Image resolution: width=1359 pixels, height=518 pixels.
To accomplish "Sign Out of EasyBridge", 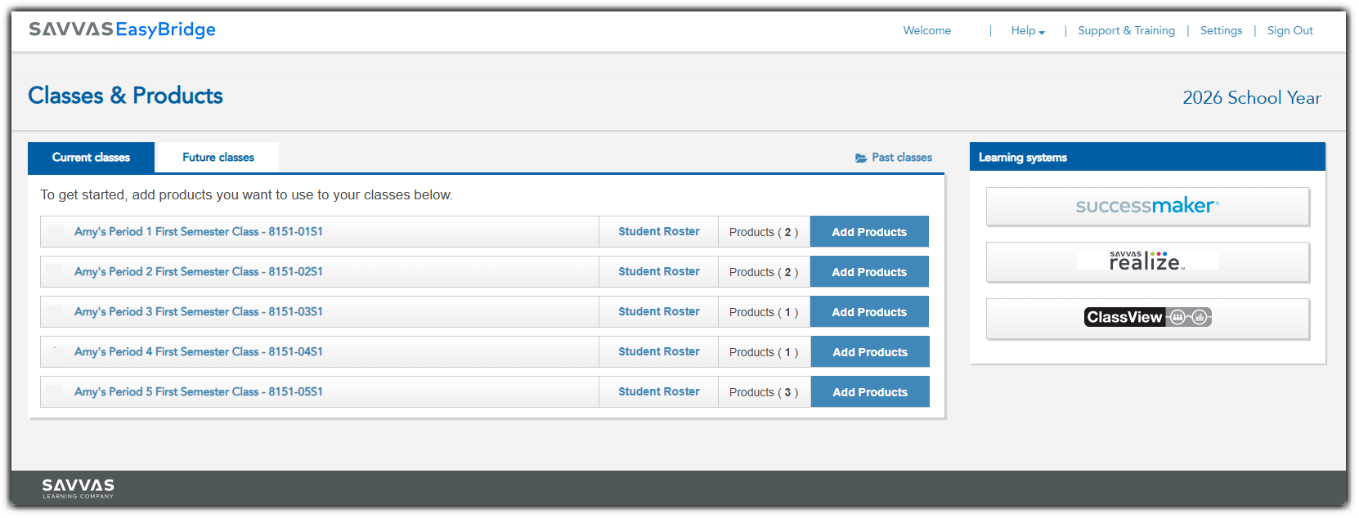I will pyautogui.click(x=1289, y=30).
